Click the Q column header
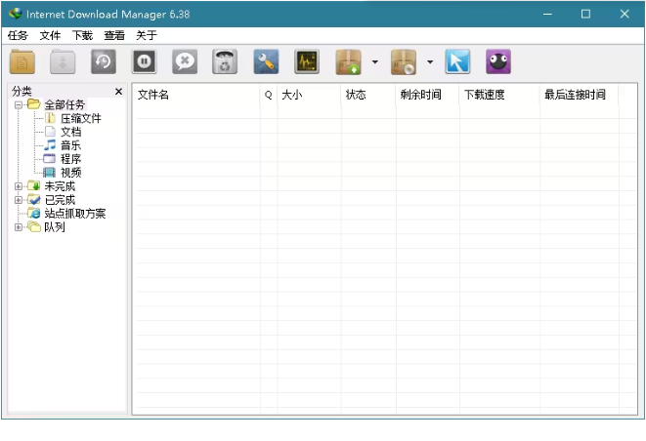The height and width of the screenshot is (441, 646). (269, 95)
